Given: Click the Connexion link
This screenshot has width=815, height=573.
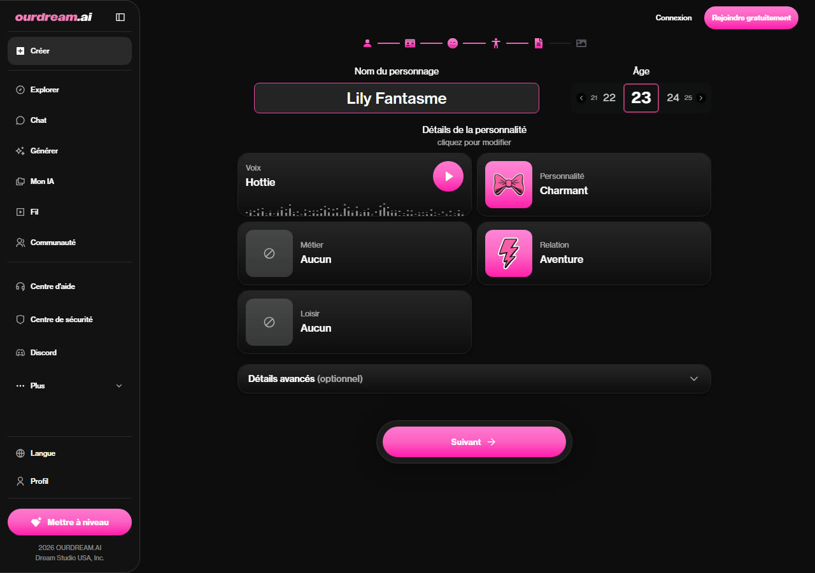Looking at the screenshot, I should (674, 18).
